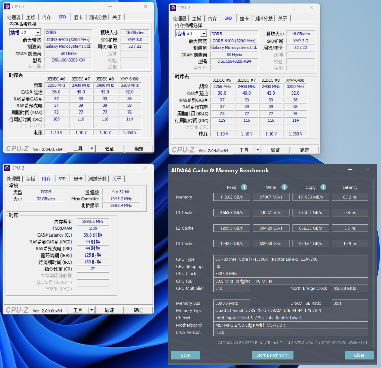Click 北桥频率 value 2693.4 MHz
The image size is (381, 368).
coord(121,205)
